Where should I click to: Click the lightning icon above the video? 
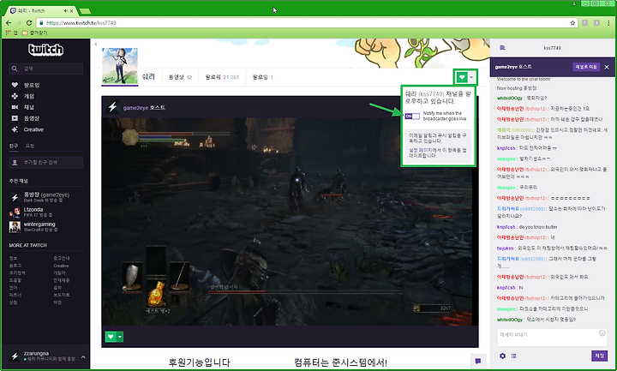click(113, 107)
